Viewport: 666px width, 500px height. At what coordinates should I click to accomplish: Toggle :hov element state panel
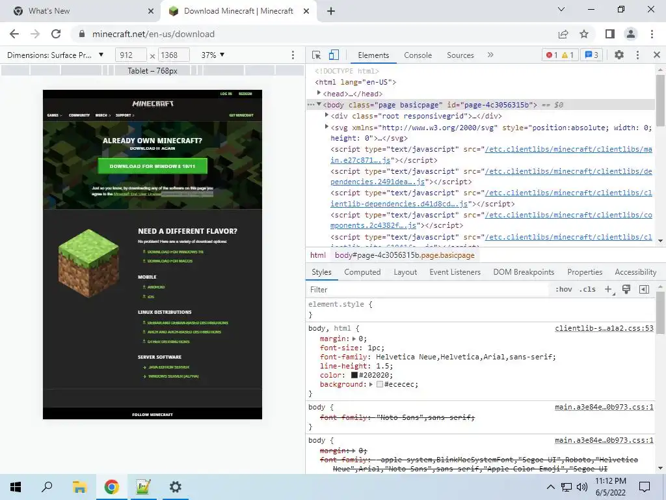coord(564,290)
